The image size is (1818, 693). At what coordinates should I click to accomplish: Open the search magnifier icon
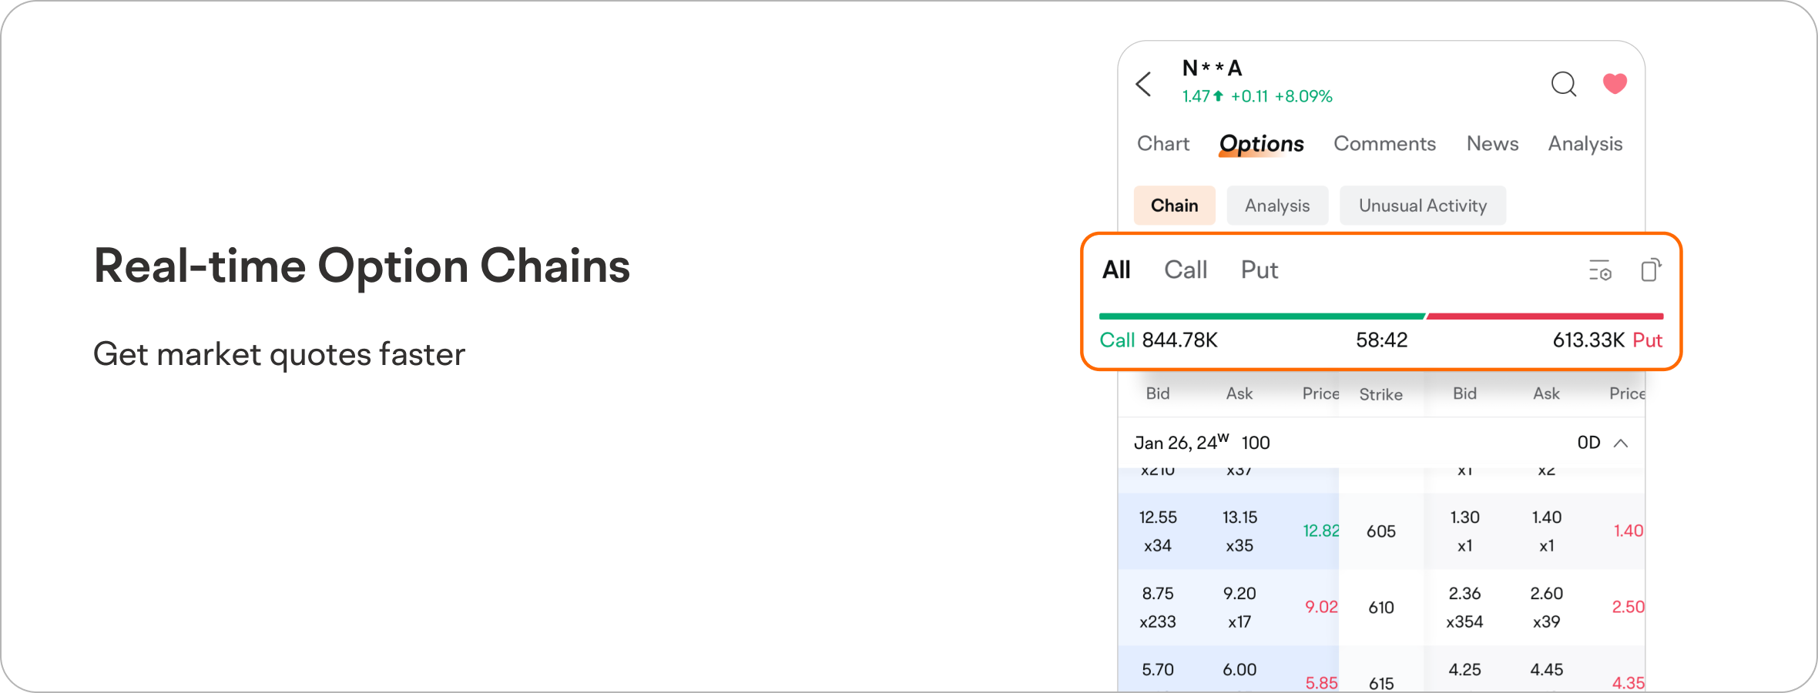[x=1564, y=84]
